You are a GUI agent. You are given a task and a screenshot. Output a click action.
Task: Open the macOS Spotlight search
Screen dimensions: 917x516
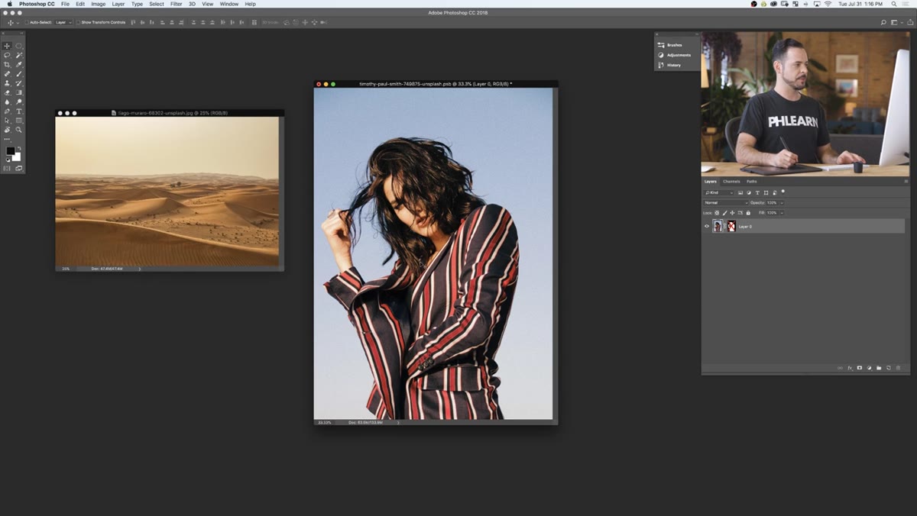point(894,4)
